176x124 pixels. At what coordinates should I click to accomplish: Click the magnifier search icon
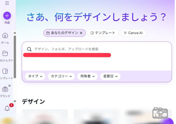pyautogui.click(x=29, y=49)
